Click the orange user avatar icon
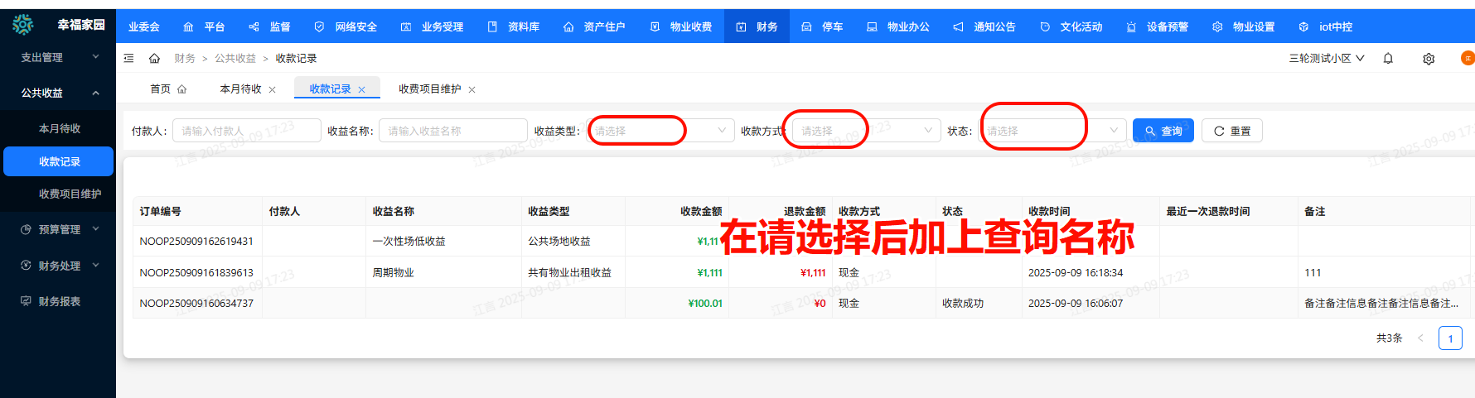Screen dimensions: 1475x398 1467,58
